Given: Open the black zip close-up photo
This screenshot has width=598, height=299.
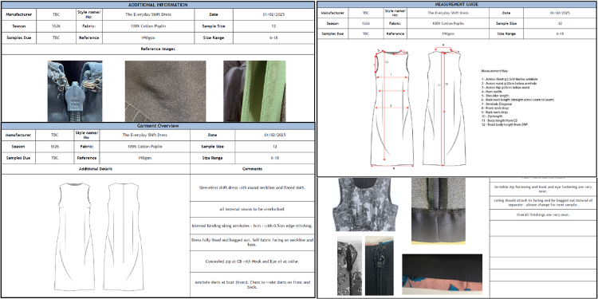Looking at the screenshot, I should pyautogui.click(x=380, y=266).
